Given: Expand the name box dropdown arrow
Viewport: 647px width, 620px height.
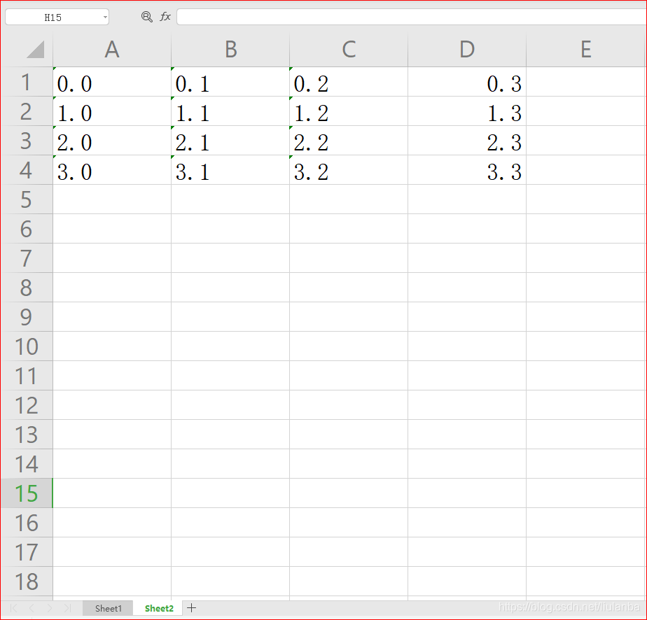Looking at the screenshot, I should point(105,17).
